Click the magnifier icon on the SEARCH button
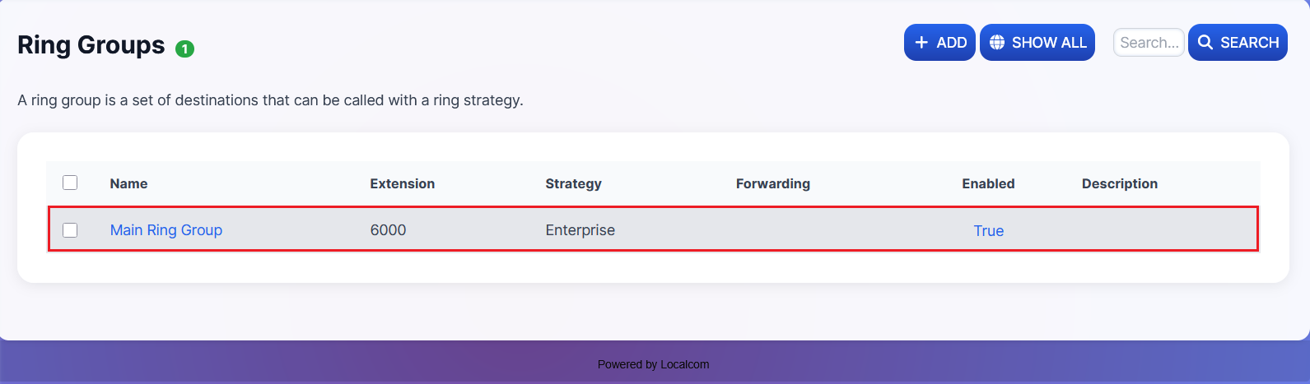The height and width of the screenshot is (384, 1310). pyautogui.click(x=1205, y=43)
